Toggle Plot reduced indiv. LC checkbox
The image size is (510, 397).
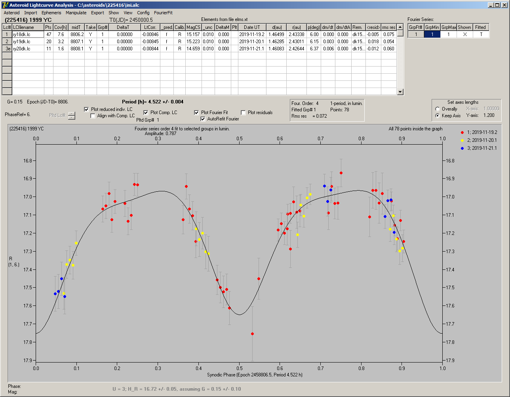point(87,109)
